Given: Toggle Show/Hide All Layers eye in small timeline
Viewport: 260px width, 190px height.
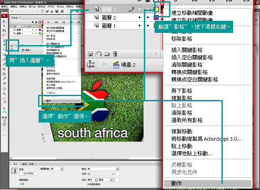Looking at the screenshot, I should coord(32,22).
